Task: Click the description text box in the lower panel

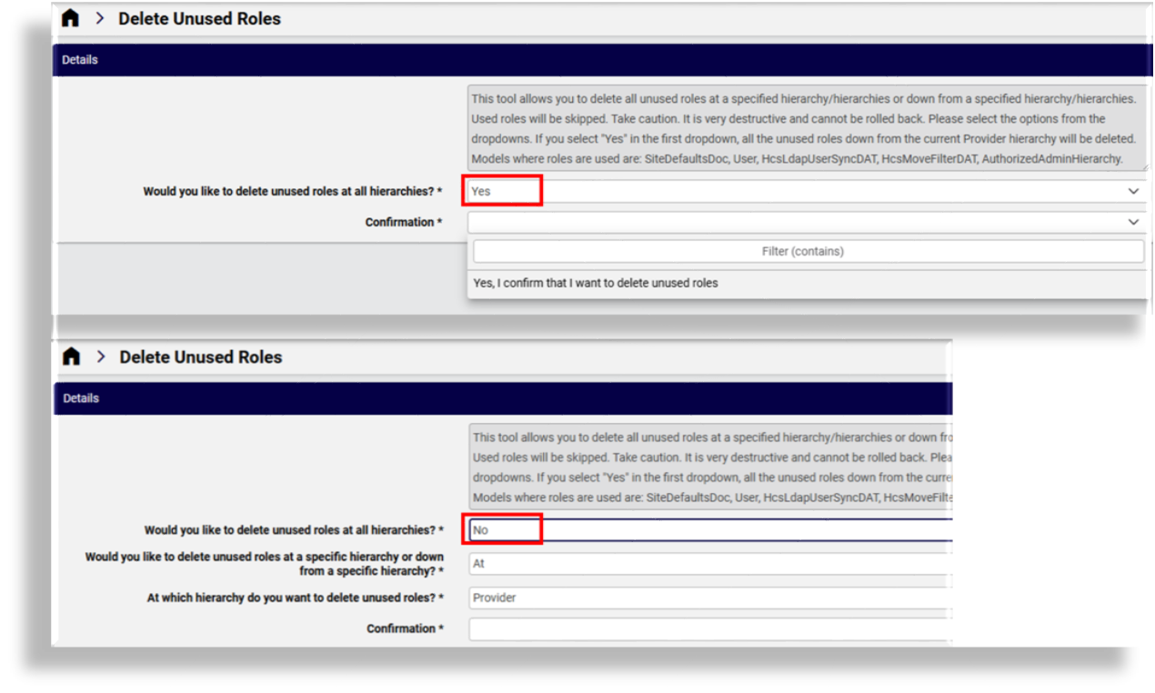Action: coord(709,466)
